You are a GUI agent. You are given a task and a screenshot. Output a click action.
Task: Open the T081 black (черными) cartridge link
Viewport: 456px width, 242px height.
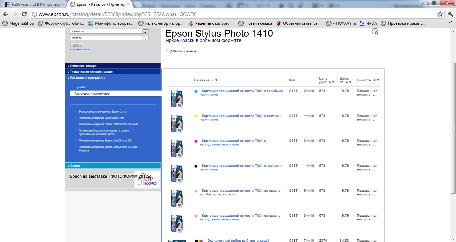point(241,167)
